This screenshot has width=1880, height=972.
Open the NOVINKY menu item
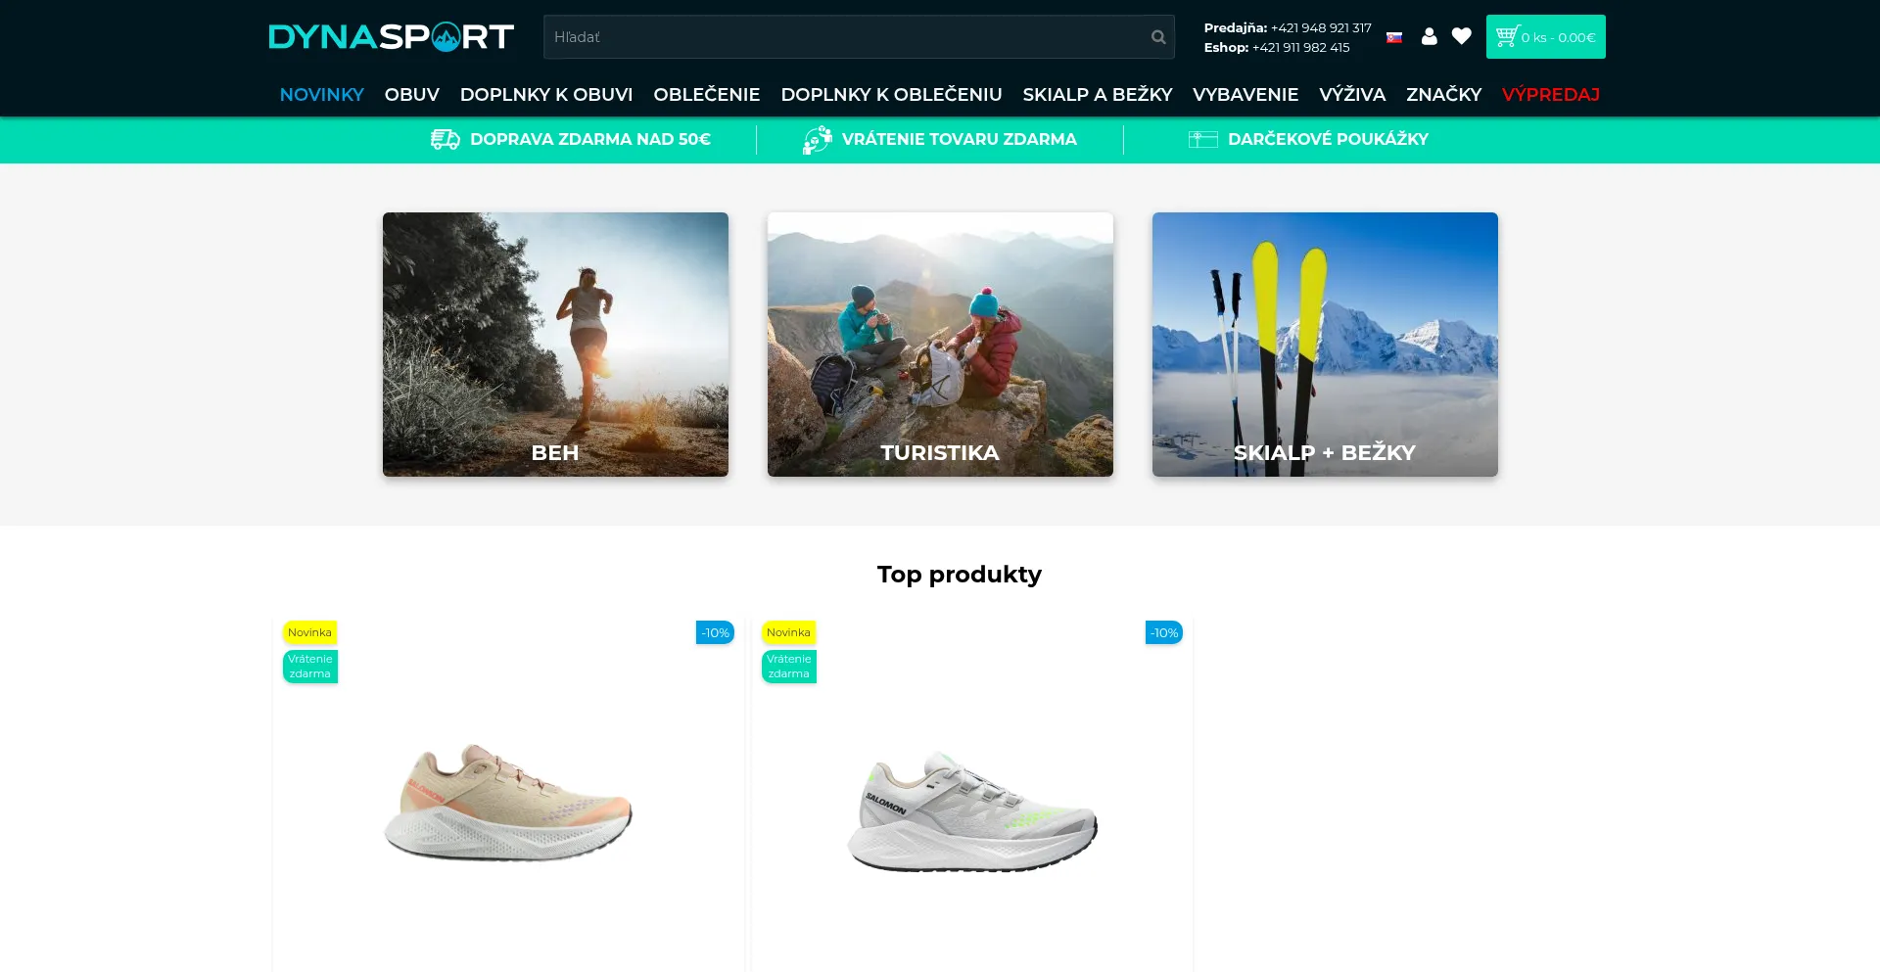322,94
